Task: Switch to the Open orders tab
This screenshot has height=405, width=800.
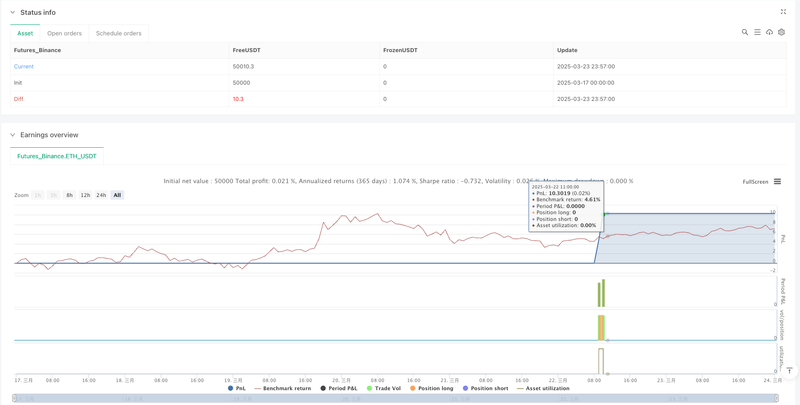Action: coord(64,33)
